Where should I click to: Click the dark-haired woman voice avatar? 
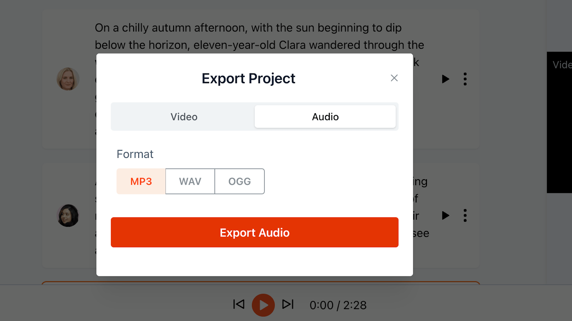pyautogui.click(x=68, y=215)
